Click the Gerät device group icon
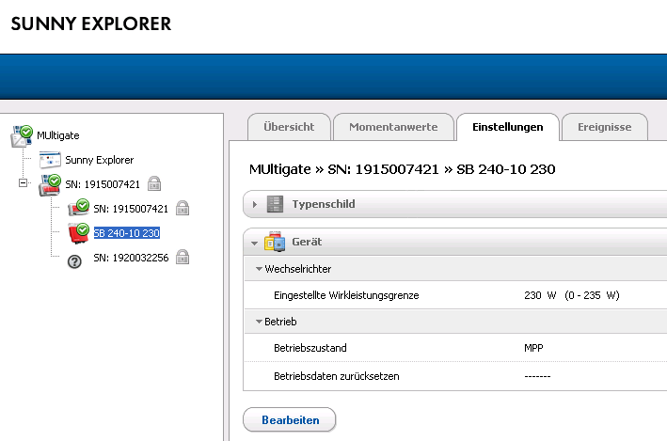Image resolution: width=667 pixels, height=441 pixels. click(275, 242)
